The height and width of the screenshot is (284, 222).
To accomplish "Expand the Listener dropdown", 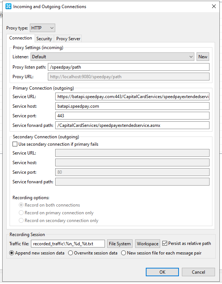I will [112, 57].
